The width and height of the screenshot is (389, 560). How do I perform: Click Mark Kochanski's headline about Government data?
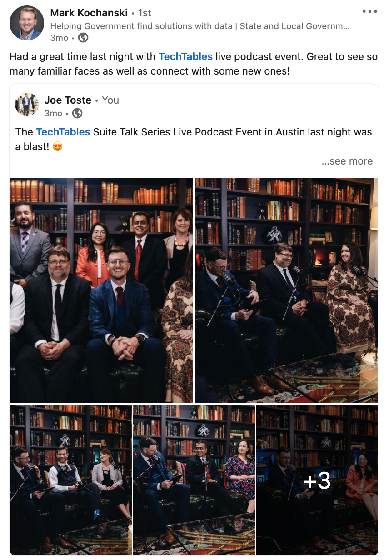tap(200, 26)
